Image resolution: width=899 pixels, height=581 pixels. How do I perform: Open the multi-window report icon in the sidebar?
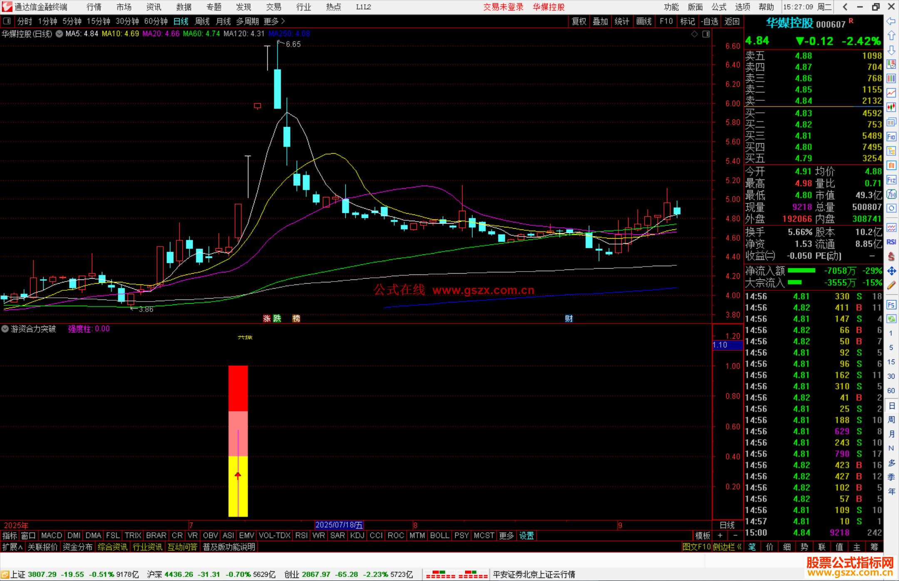891,122
